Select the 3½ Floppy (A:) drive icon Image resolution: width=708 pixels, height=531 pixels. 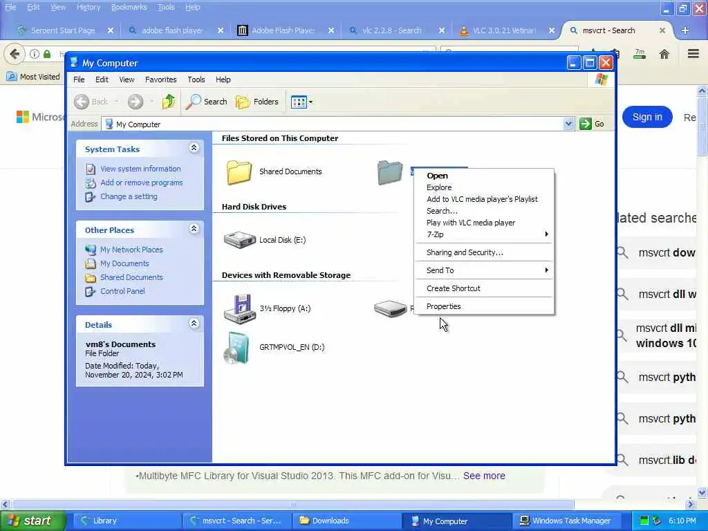coord(240,309)
